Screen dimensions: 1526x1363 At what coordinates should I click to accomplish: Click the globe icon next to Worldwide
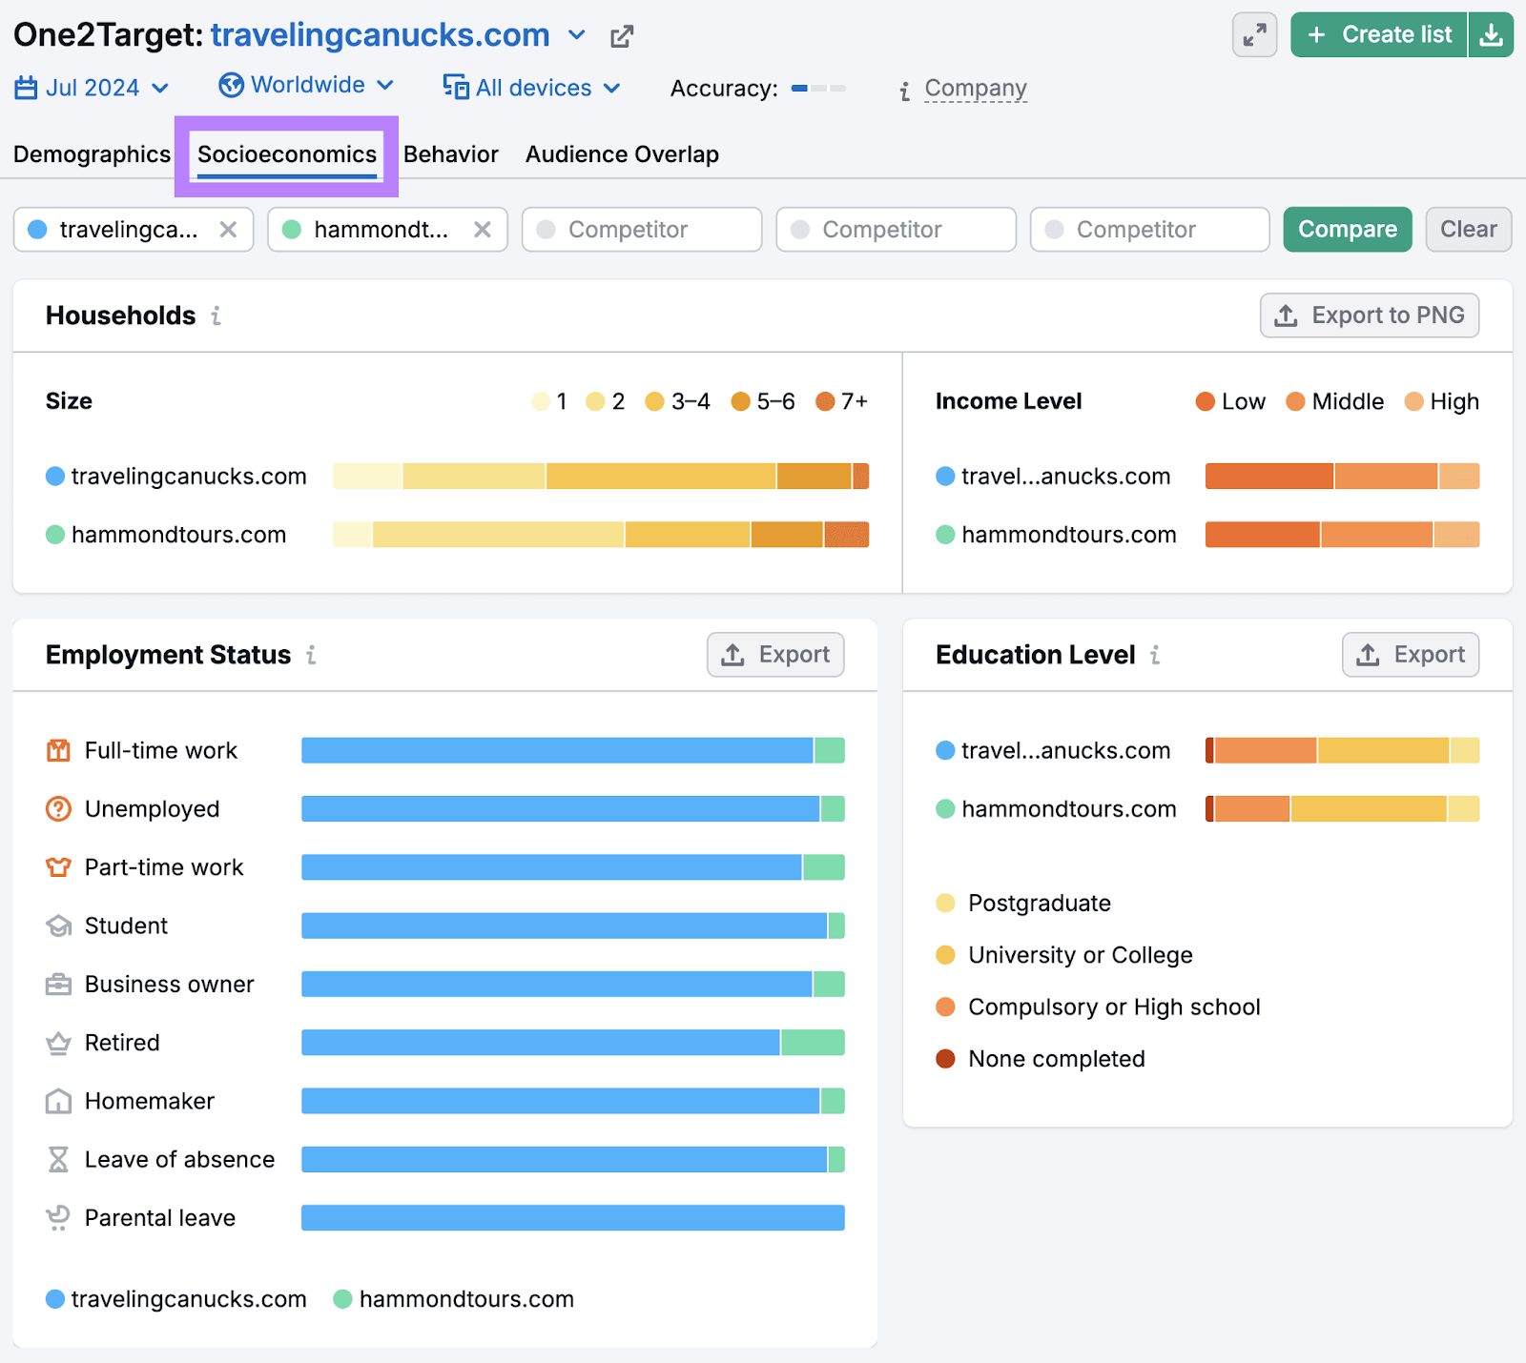pos(231,85)
